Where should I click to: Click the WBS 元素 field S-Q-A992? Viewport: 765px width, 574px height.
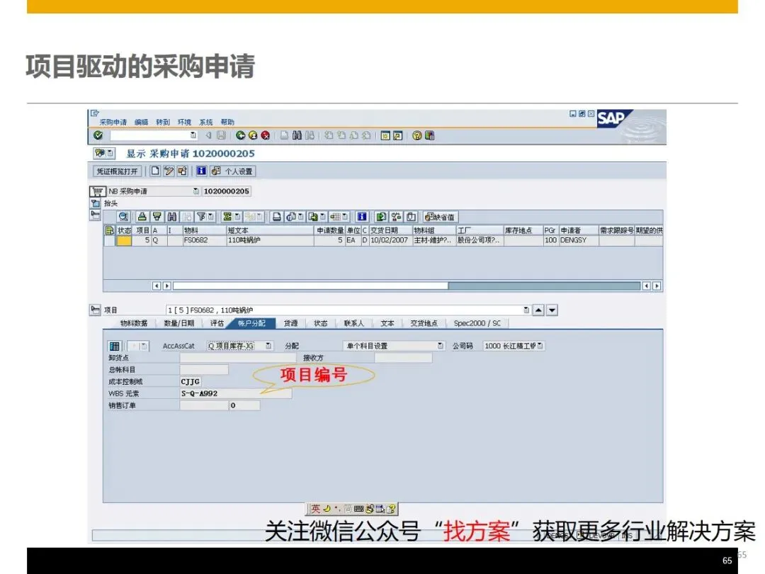(x=236, y=393)
